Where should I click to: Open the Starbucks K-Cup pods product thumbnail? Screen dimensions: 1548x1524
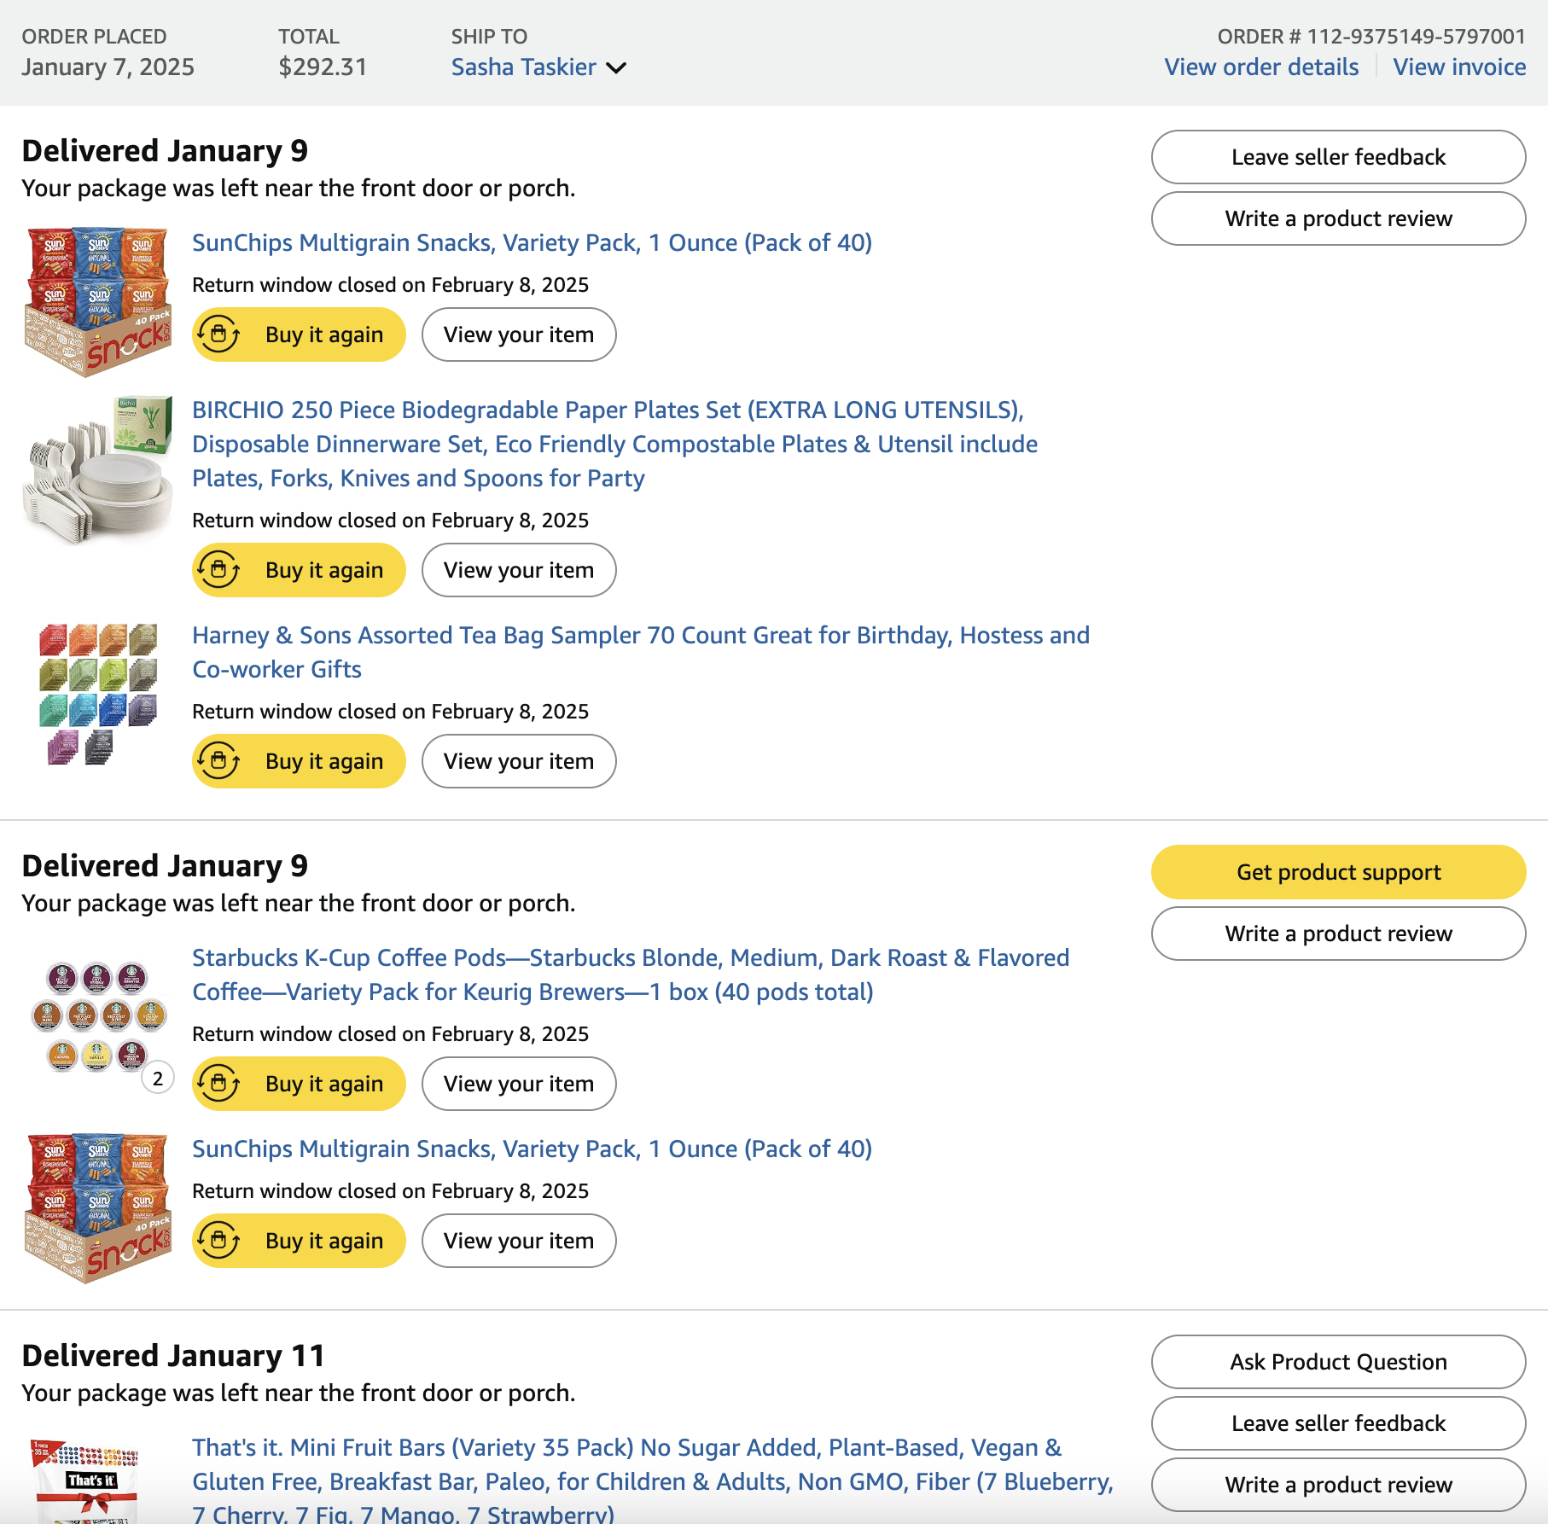click(x=98, y=1015)
